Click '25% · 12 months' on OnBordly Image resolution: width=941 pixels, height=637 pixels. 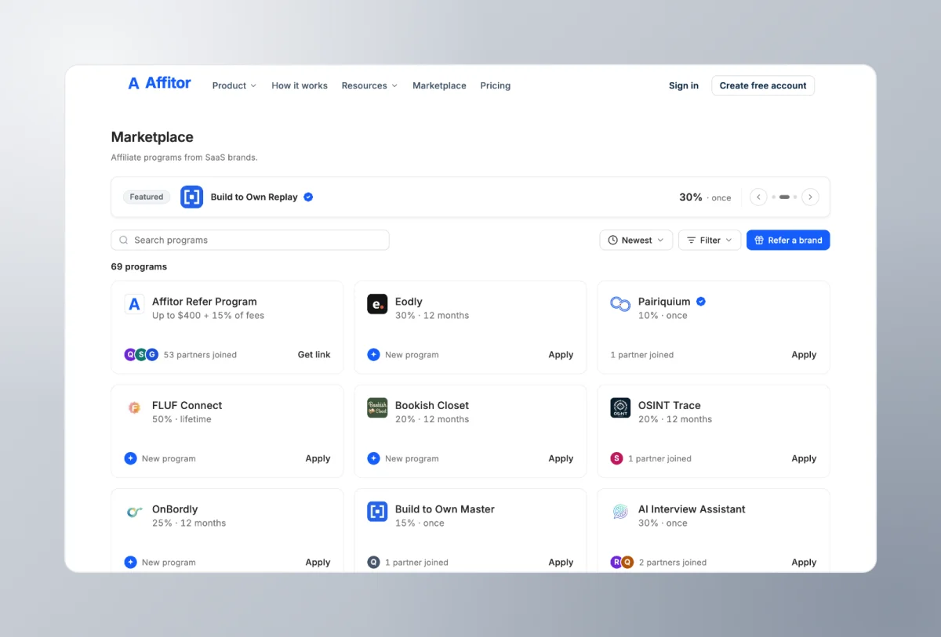coord(189,523)
